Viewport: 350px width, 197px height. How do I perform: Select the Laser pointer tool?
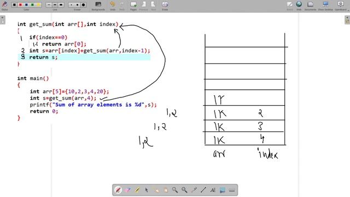point(194,190)
